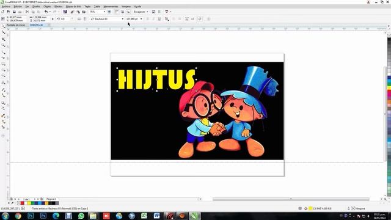Select the Connector tool
The width and height of the screenshot is (391, 220).
[x=3, y=95]
